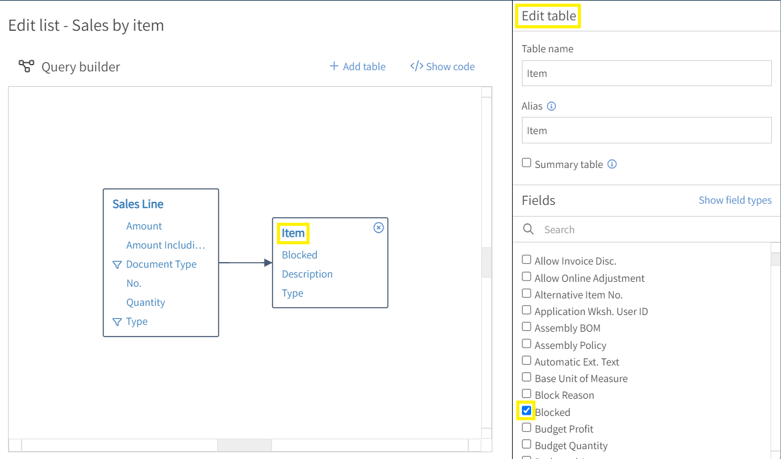Uncheck the Blocked field checkbox

526,410
